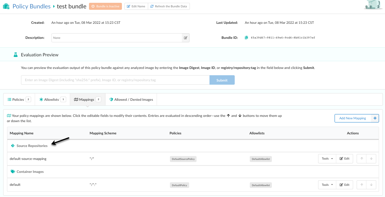Click the plus icon on Add New Mapping
The image size is (385, 197).
pos(375,118)
